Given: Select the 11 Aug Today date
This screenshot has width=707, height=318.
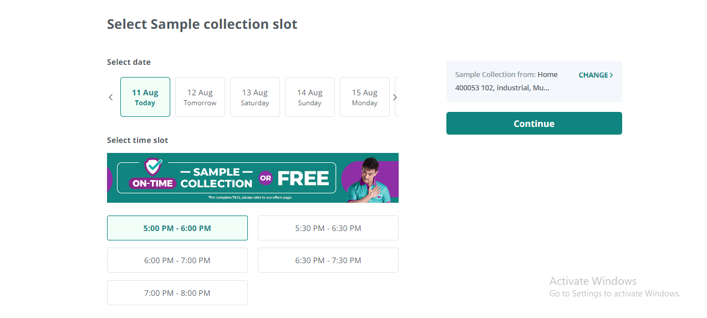Looking at the screenshot, I should coord(145,97).
